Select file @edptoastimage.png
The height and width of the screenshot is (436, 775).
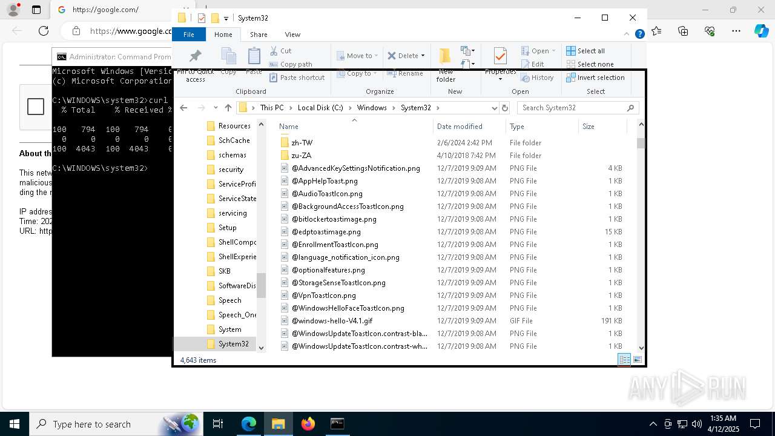pyautogui.click(x=326, y=232)
